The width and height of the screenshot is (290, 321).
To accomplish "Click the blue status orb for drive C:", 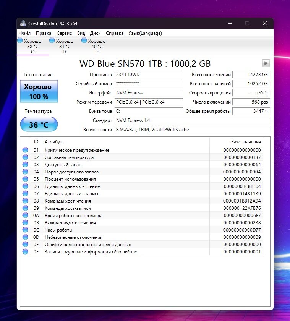I will pos(20,41).
